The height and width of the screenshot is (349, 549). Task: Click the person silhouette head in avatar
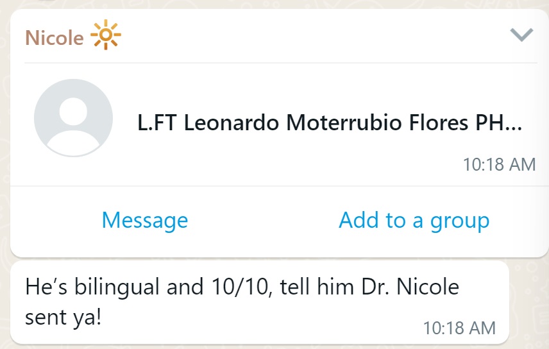pos(73,112)
